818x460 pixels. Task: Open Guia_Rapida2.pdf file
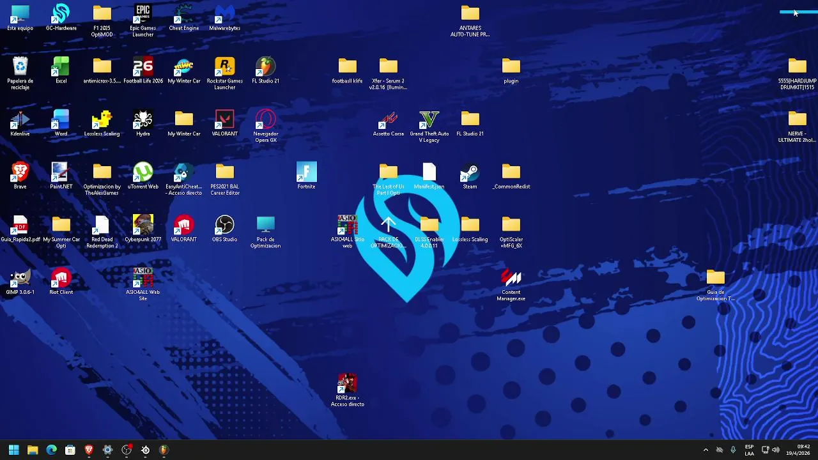(x=20, y=229)
